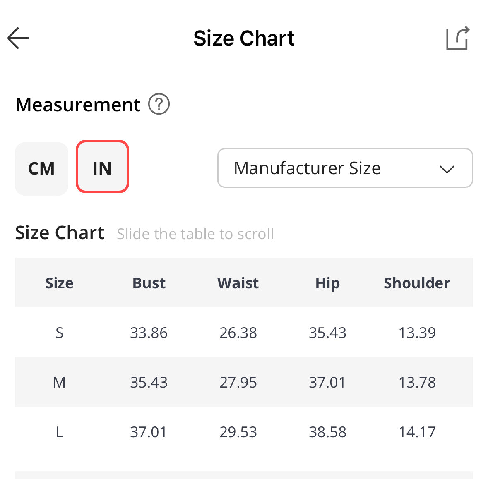Click the Size Chart page title

[x=244, y=38]
